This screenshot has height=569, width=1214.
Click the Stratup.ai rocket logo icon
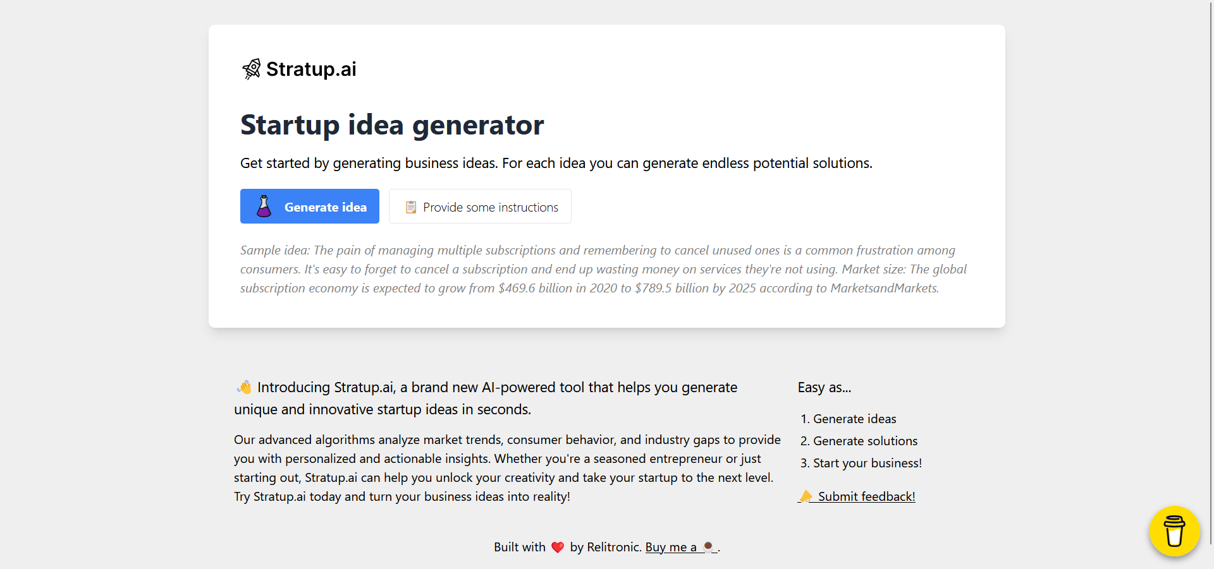[250, 68]
